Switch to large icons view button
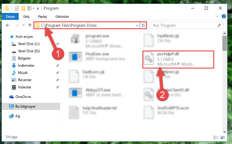 223,137
